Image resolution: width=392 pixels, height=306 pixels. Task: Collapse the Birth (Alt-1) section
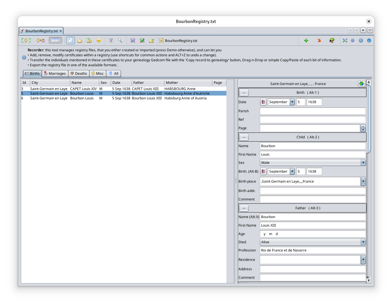pyautogui.click(x=244, y=93)
